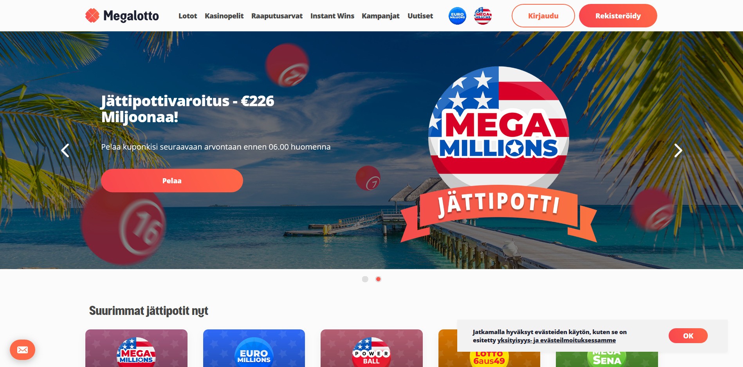
Task: Click the Kirjaudu login button
Action: point(543,16)
